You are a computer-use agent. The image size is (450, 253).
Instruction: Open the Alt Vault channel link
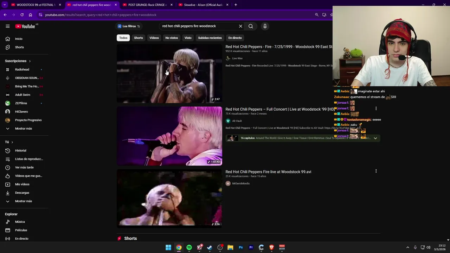[237, 121]
